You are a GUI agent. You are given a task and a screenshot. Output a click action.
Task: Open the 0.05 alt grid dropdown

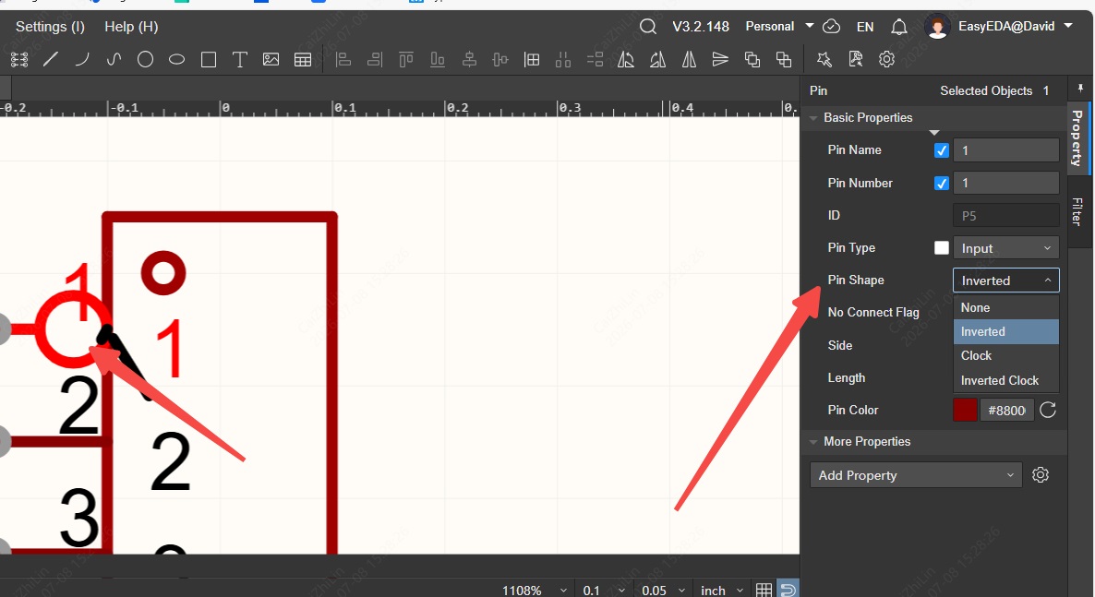pyautogui.click(x=664, y=590)
